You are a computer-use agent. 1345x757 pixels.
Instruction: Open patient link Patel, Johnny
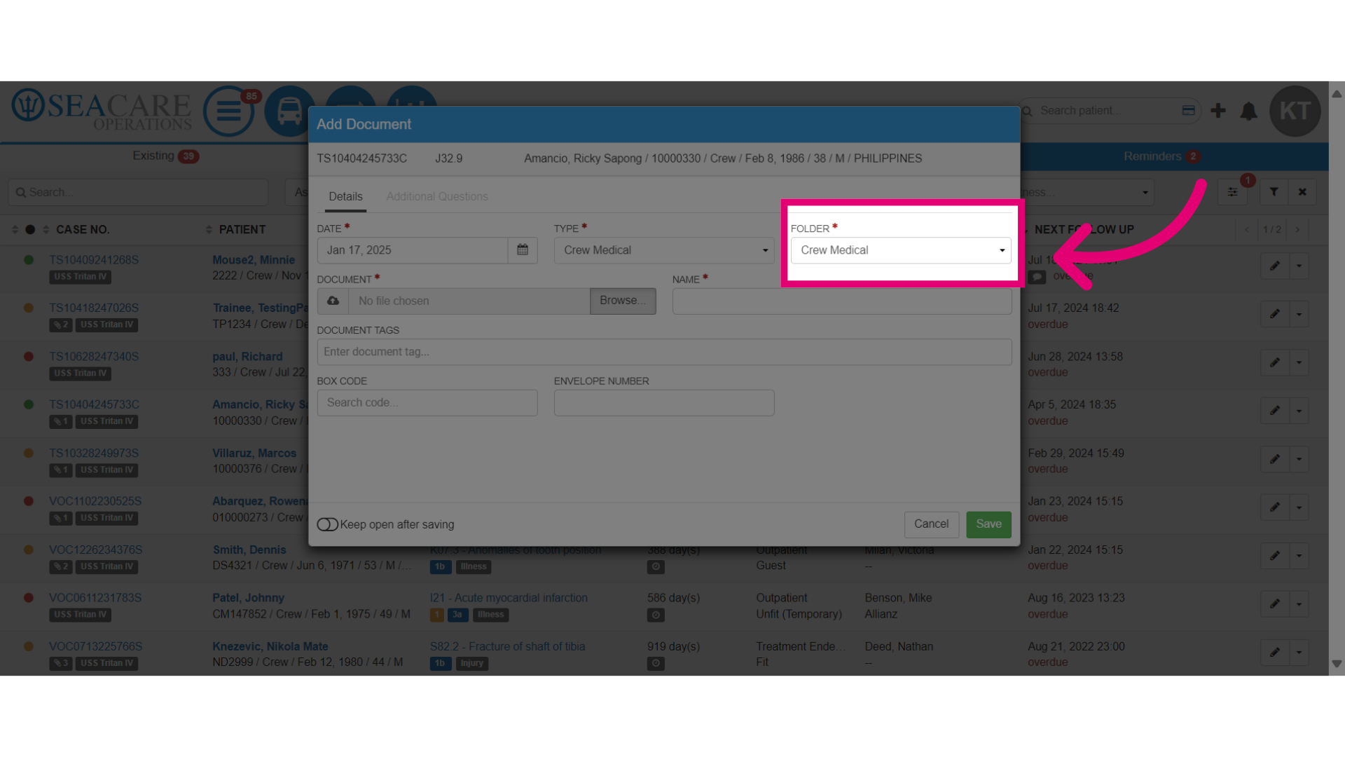[248, 598]
